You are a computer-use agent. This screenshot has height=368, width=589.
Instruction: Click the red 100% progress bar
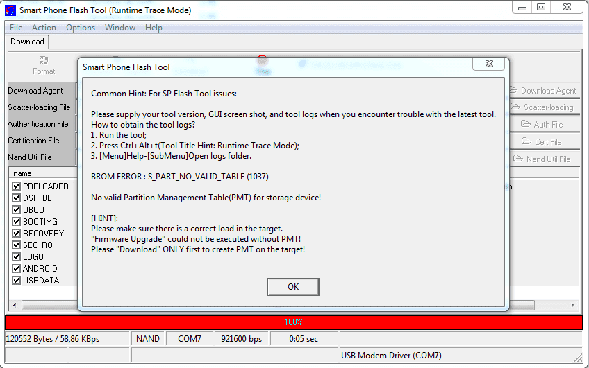point(293,322)
